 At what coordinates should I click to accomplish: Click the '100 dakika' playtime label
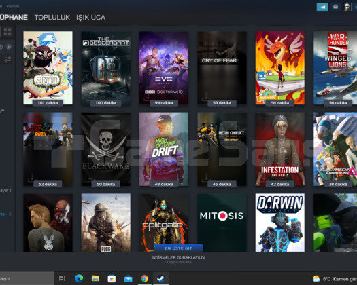105,103
